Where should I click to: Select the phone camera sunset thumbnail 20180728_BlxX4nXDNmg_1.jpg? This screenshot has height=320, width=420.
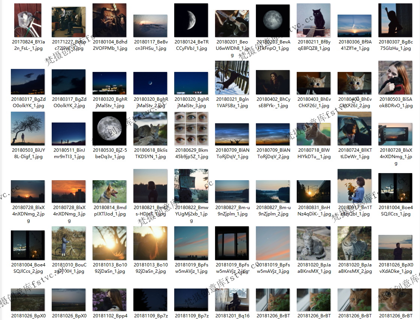coord(395,134)
